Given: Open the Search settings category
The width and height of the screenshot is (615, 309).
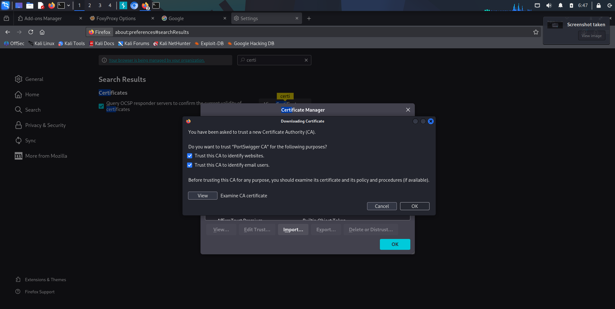Looking at the screenshot, I should 28,110.
